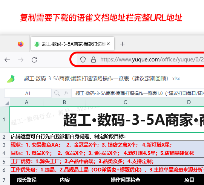Open tracking protection shield icon
This screenshot has height=185, width=204.
tap(83, 60)
